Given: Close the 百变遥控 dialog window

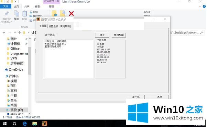Looking at the screenshot, I should click(165, 19).
